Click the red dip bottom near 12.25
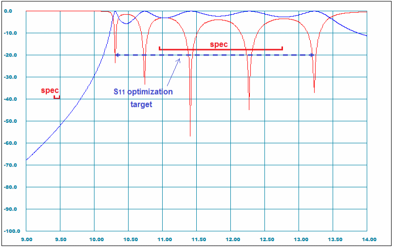Screen dimensions: 394x247 click(249, 108)
